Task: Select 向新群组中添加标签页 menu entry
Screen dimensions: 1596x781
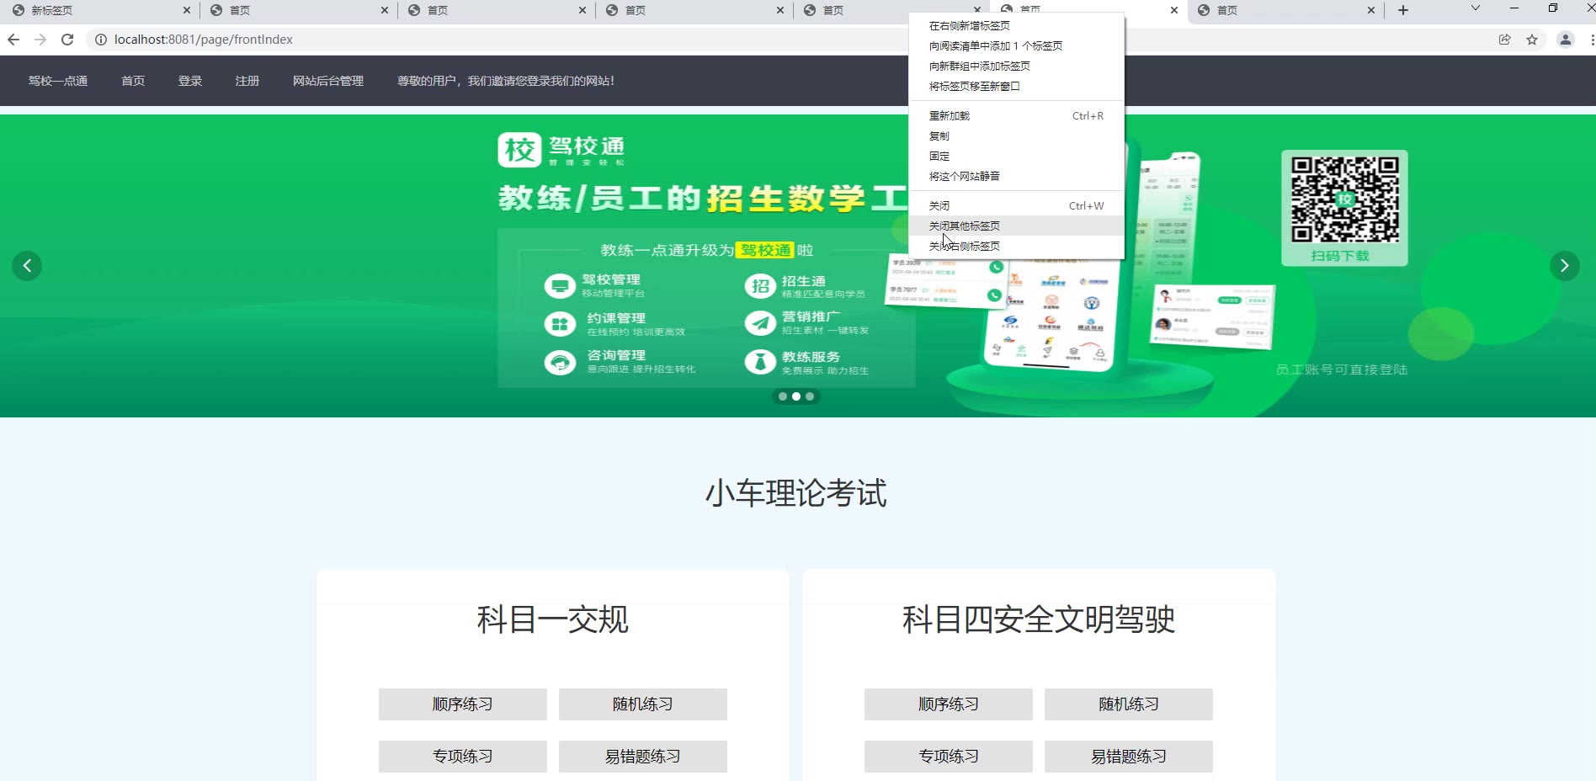Action: [x=1016, y=66]
